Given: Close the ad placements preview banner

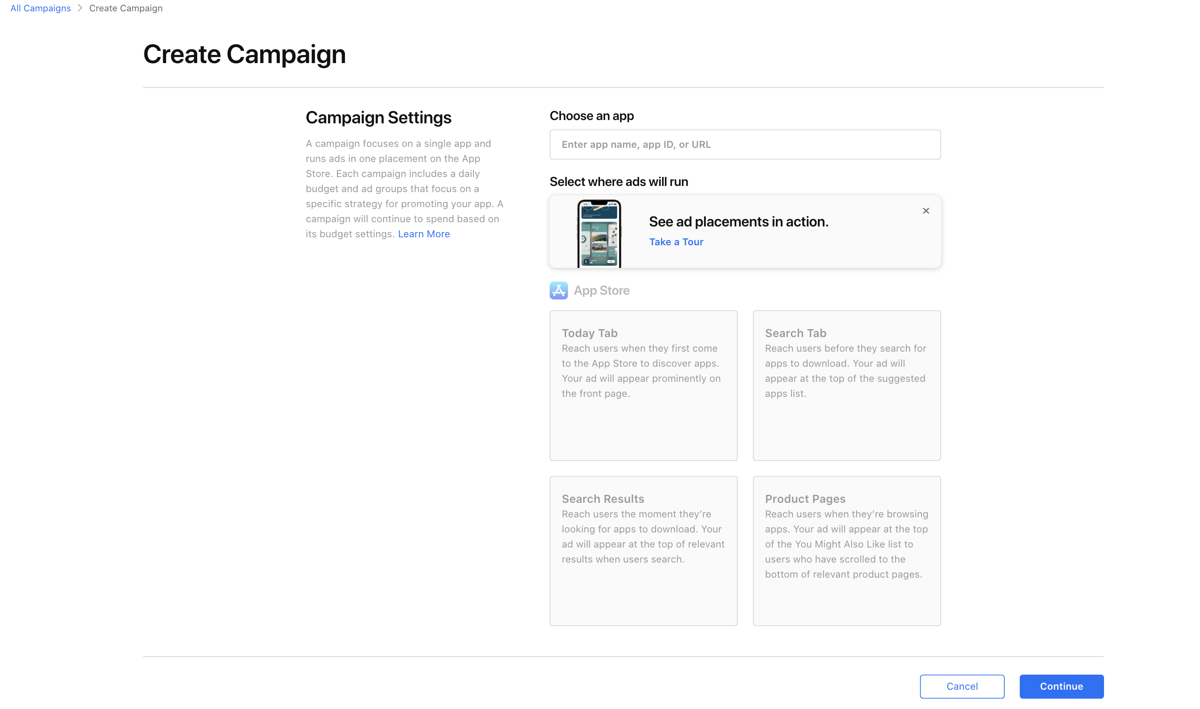Looking at the screenshot, I should [926, 211].
